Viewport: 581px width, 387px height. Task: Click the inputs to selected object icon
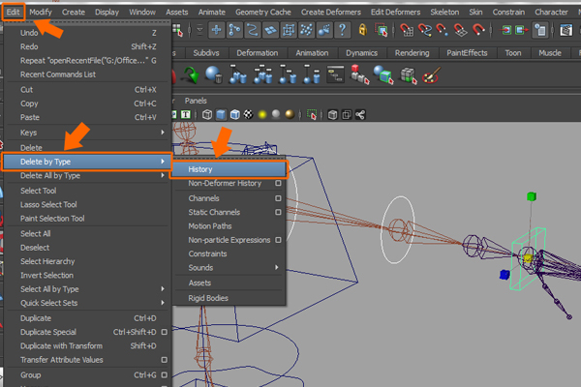[506, 30]
